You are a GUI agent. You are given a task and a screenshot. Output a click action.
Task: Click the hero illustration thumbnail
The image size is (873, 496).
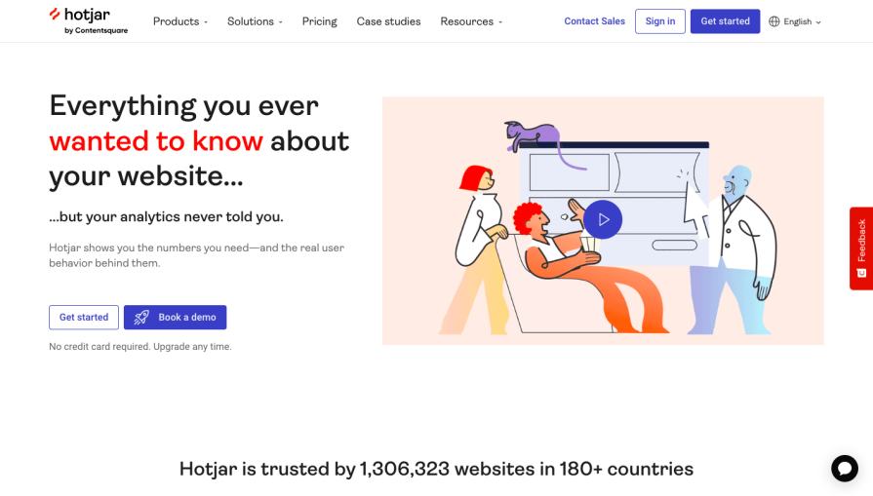coord(603,220)
